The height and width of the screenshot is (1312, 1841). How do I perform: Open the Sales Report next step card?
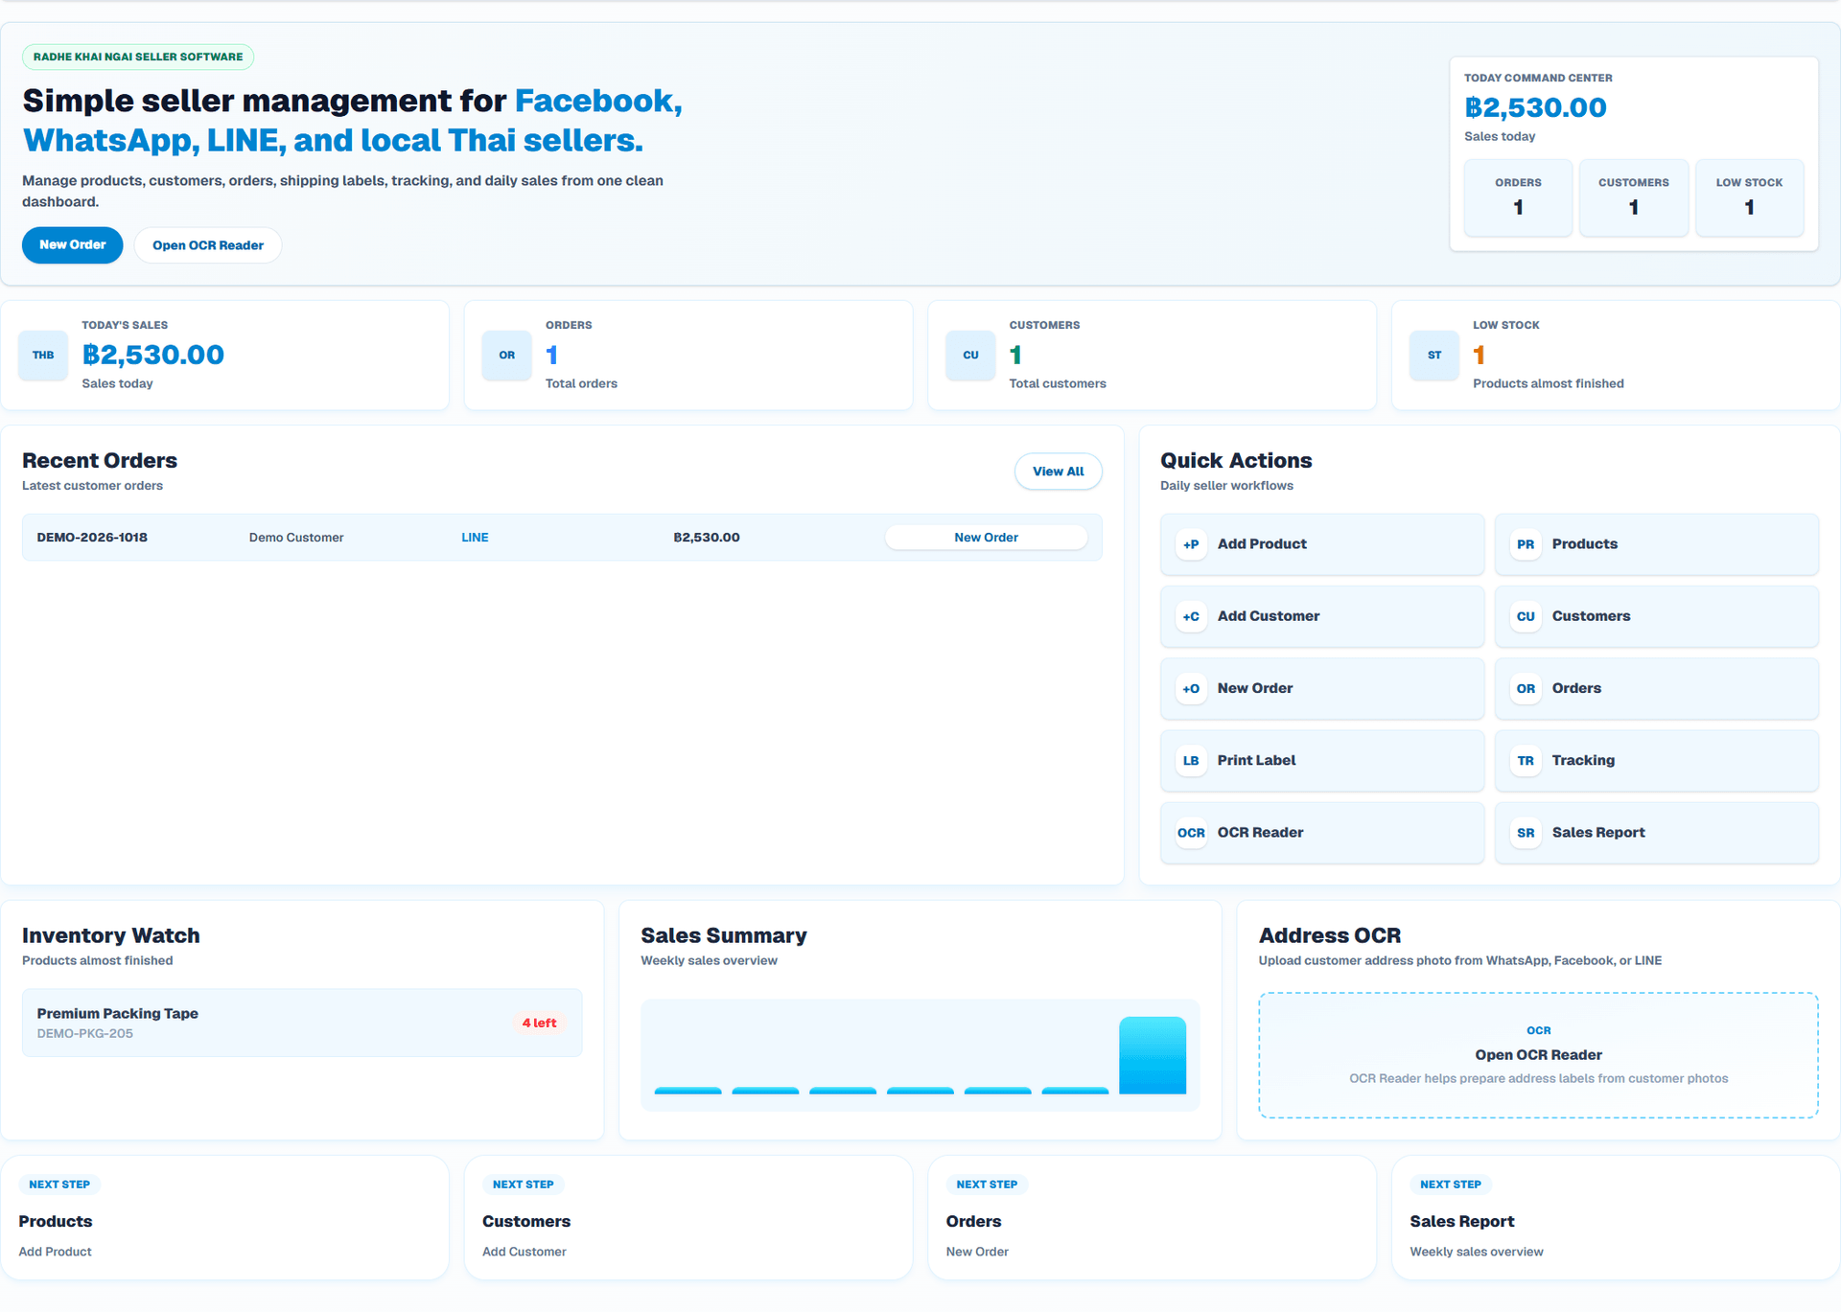(1616, 1217)
